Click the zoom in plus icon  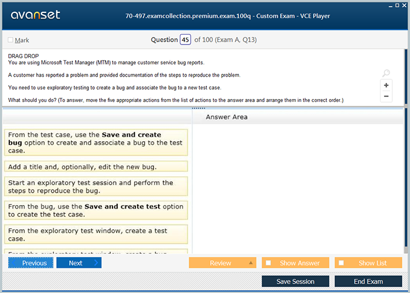[x=386, y=86]
